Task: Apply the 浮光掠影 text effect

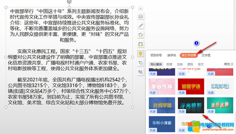Action: pos(191,105)
